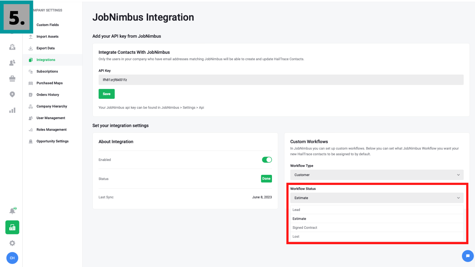Click the 'Custom Workflows' heading
The image size is (475, 267).
(309, 142)
